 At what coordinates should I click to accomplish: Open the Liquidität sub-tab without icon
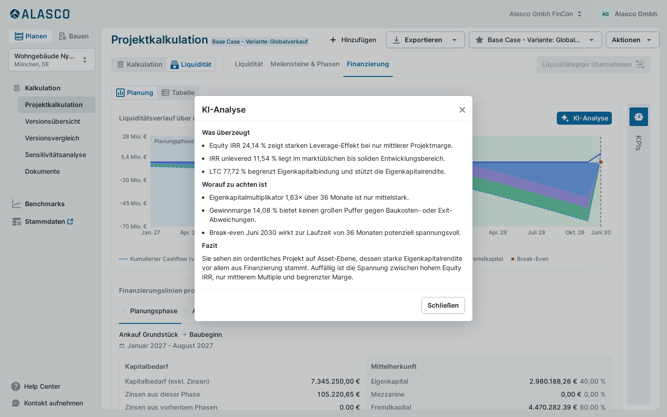click(x=249, y=64)
